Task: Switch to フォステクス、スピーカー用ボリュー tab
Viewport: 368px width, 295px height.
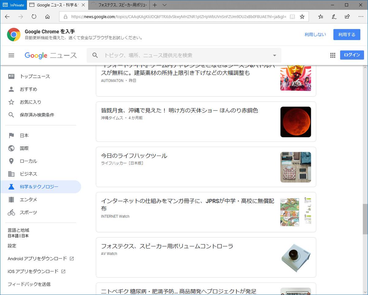Action: (119, 5)
